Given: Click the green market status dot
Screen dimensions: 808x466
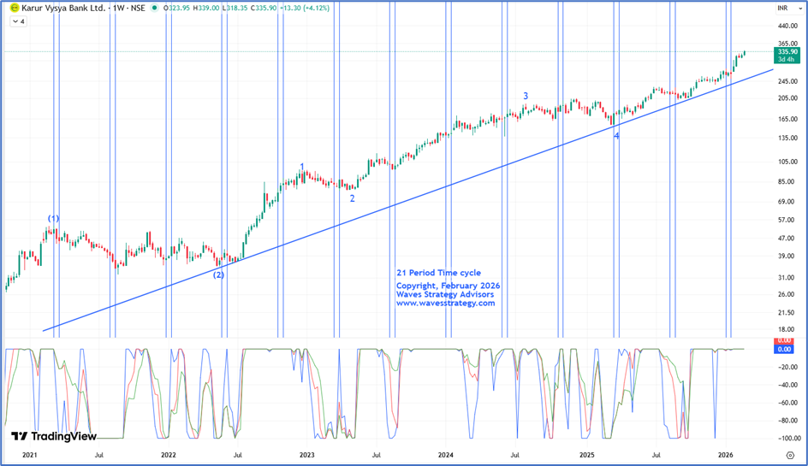Looking at the screenshot, I should pyautogui.click(x=154, y=9).
